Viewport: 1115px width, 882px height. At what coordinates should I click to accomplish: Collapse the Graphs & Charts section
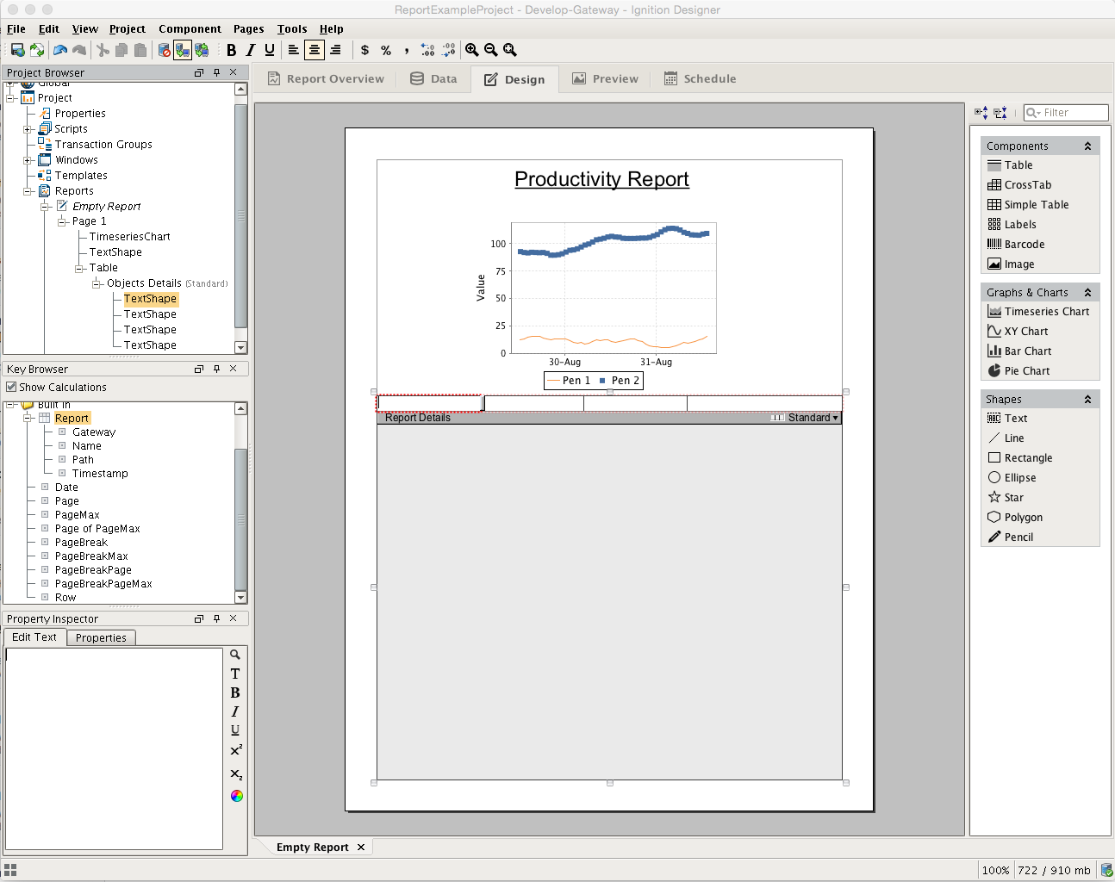[1087, 293]
